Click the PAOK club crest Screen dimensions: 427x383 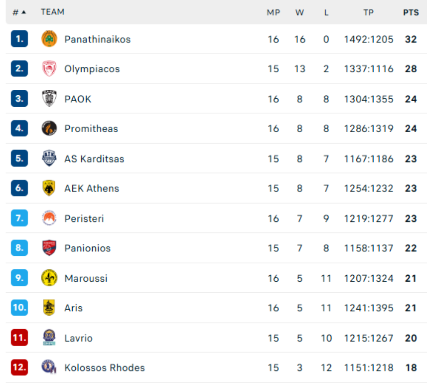pos(49,99)
